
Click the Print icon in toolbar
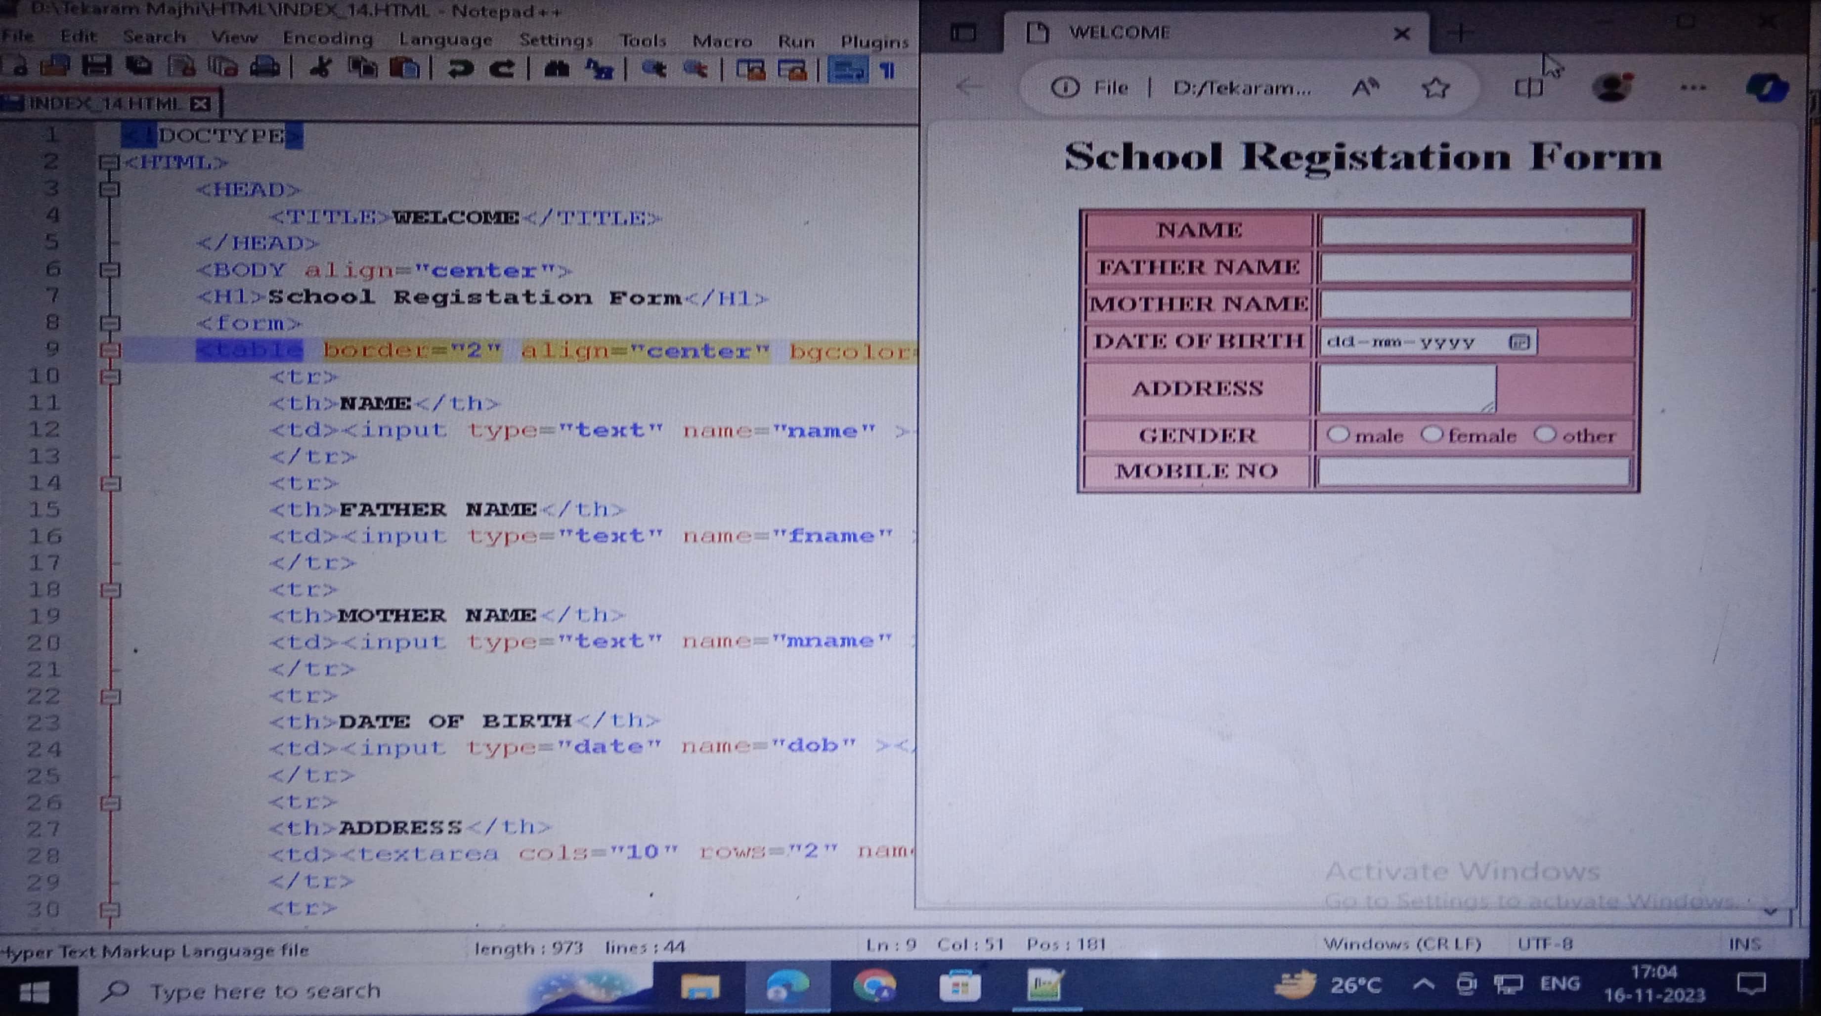point(265,68)
